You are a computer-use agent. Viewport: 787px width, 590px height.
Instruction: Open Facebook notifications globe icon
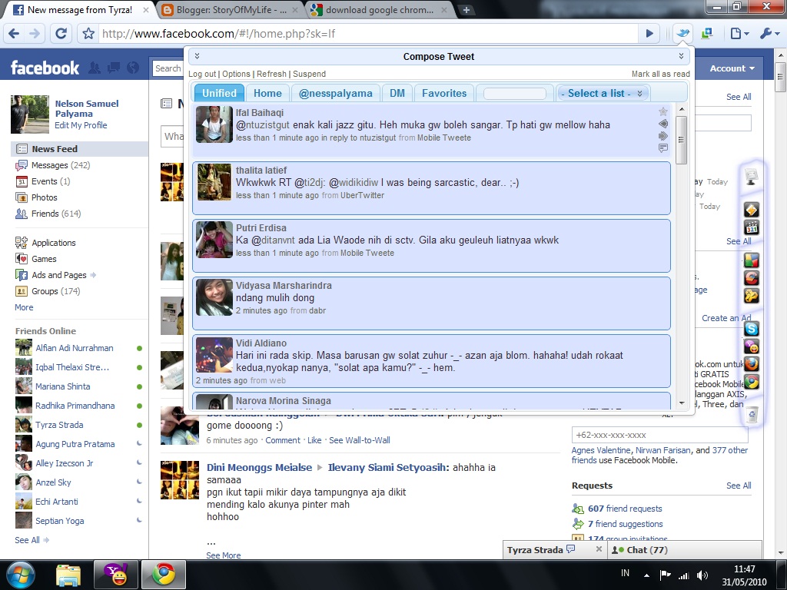point(133,68)
